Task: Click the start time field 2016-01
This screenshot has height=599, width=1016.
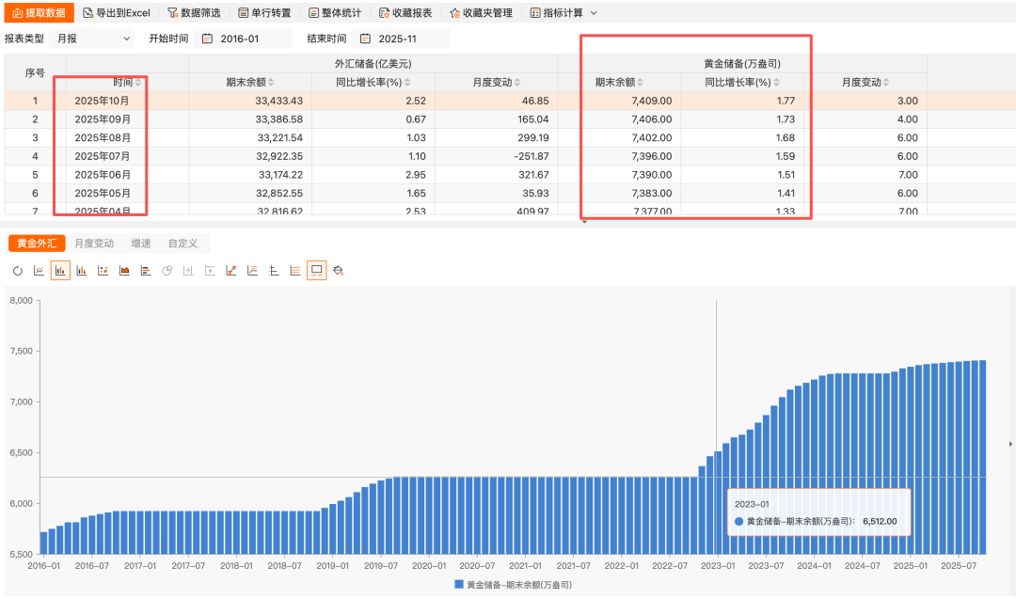Action: pyautogui.click(x=245, y=39)
